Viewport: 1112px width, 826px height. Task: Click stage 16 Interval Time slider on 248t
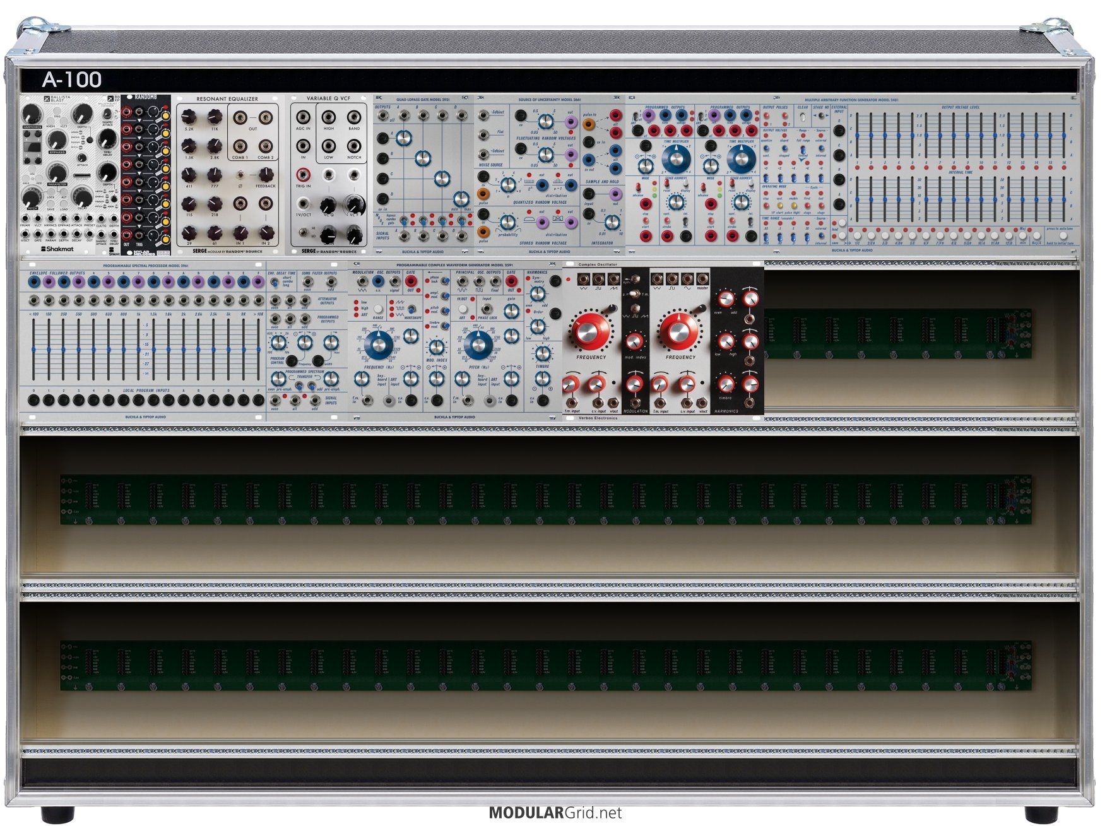click(1065, 199)
